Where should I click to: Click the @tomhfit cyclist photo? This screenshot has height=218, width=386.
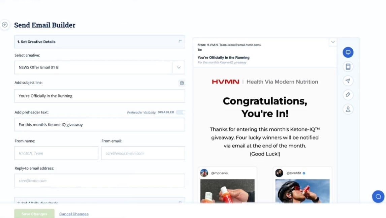coord(302,191)
